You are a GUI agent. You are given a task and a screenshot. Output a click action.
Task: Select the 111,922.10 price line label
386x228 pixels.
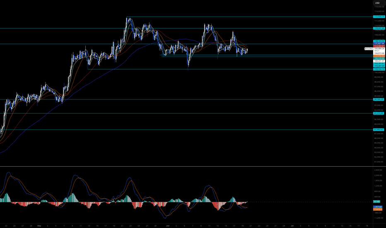click(379, 17)
